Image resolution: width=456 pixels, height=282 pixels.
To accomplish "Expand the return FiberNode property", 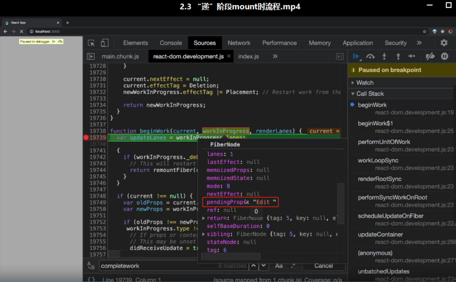I will [x=203, y=218].
